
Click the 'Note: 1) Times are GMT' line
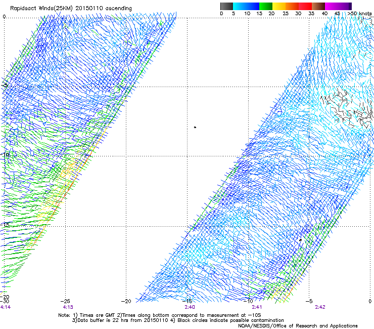[160, 315]
